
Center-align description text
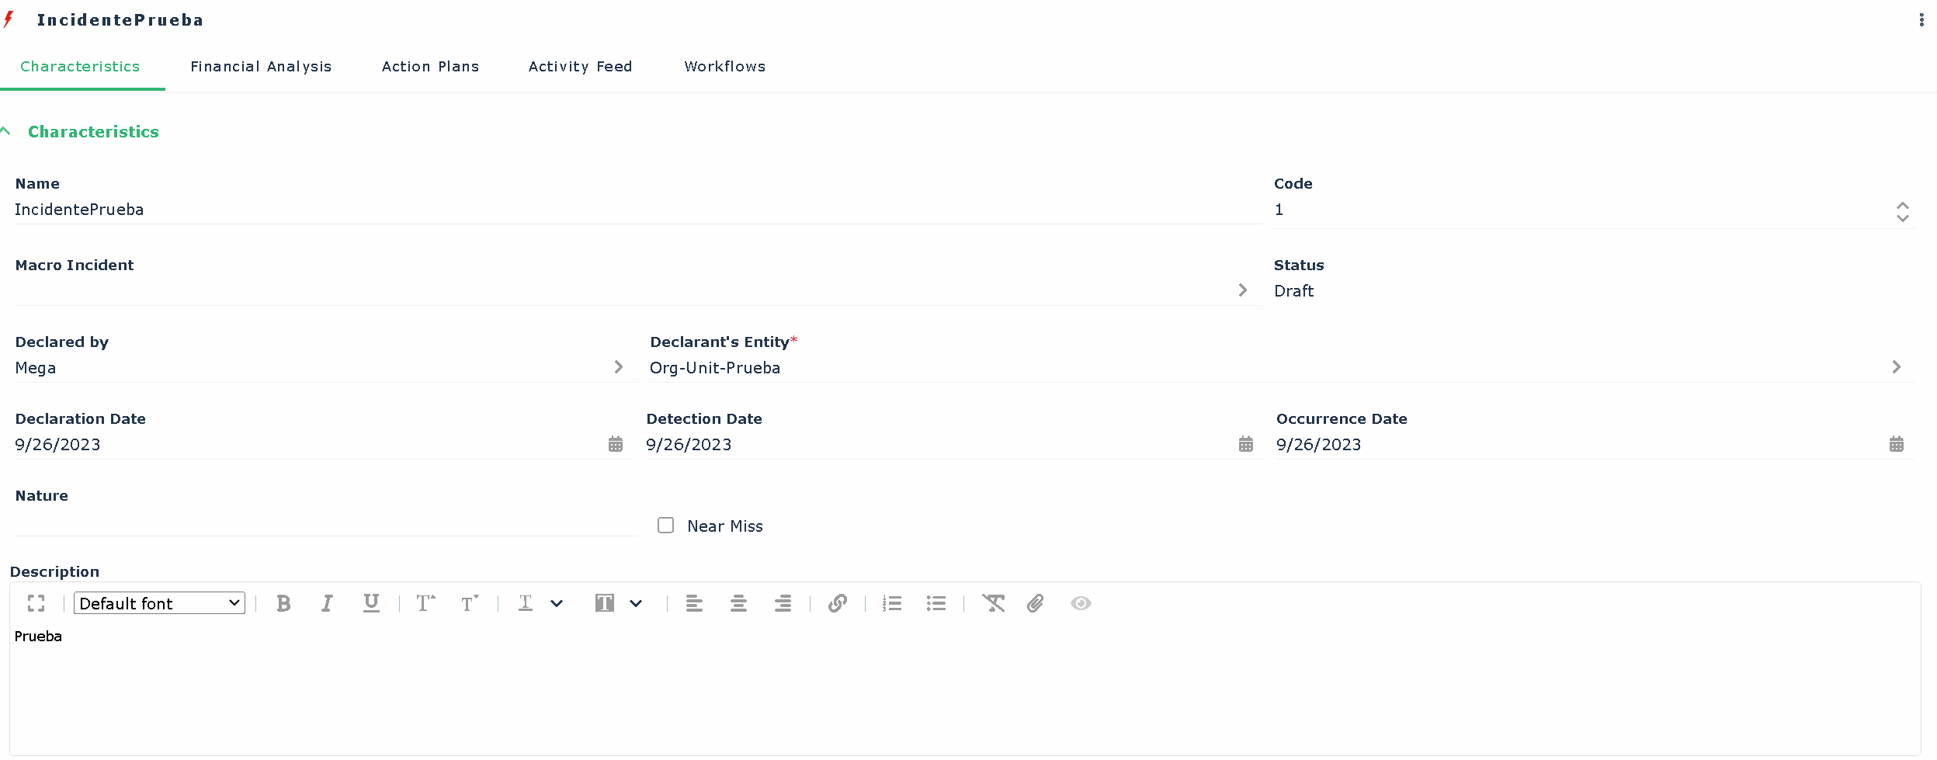pos(738,603)
